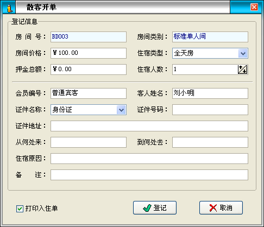
Task: Click the 登记 button
Action: point(155,208)
